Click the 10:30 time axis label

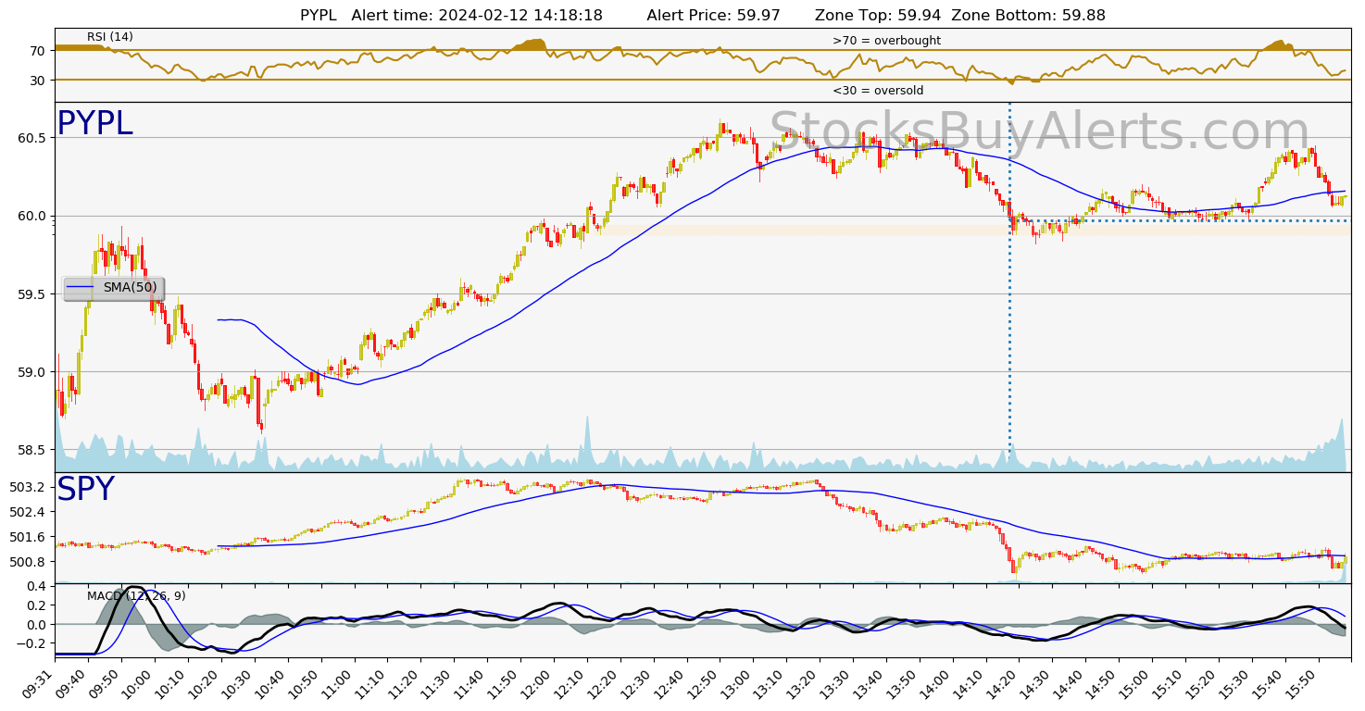(240, 683)
